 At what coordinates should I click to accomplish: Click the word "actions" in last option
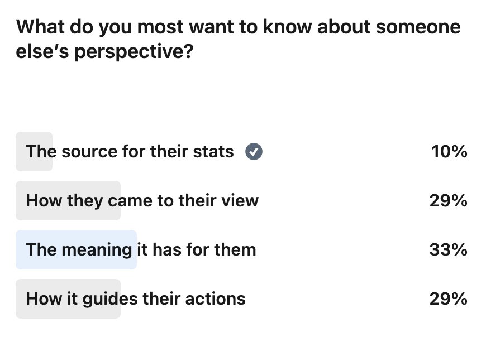tap(216, 299)
